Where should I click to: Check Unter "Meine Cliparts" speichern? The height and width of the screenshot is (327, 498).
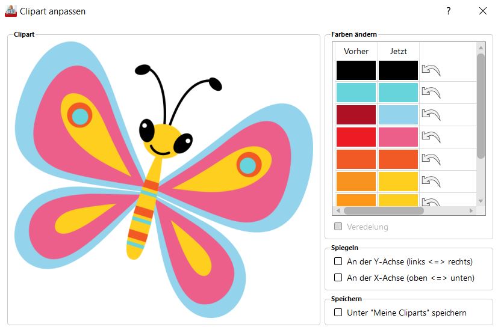pos(338,313)
